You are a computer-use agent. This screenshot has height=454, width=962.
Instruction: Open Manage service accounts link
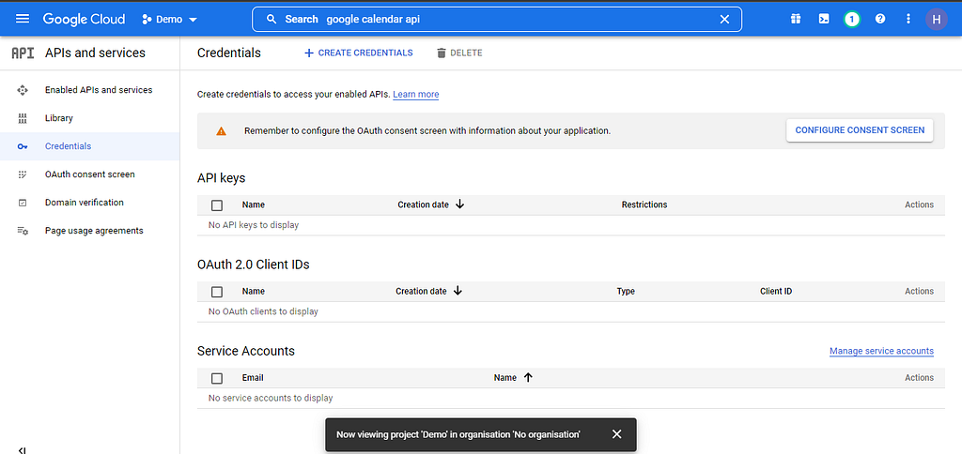881,351
